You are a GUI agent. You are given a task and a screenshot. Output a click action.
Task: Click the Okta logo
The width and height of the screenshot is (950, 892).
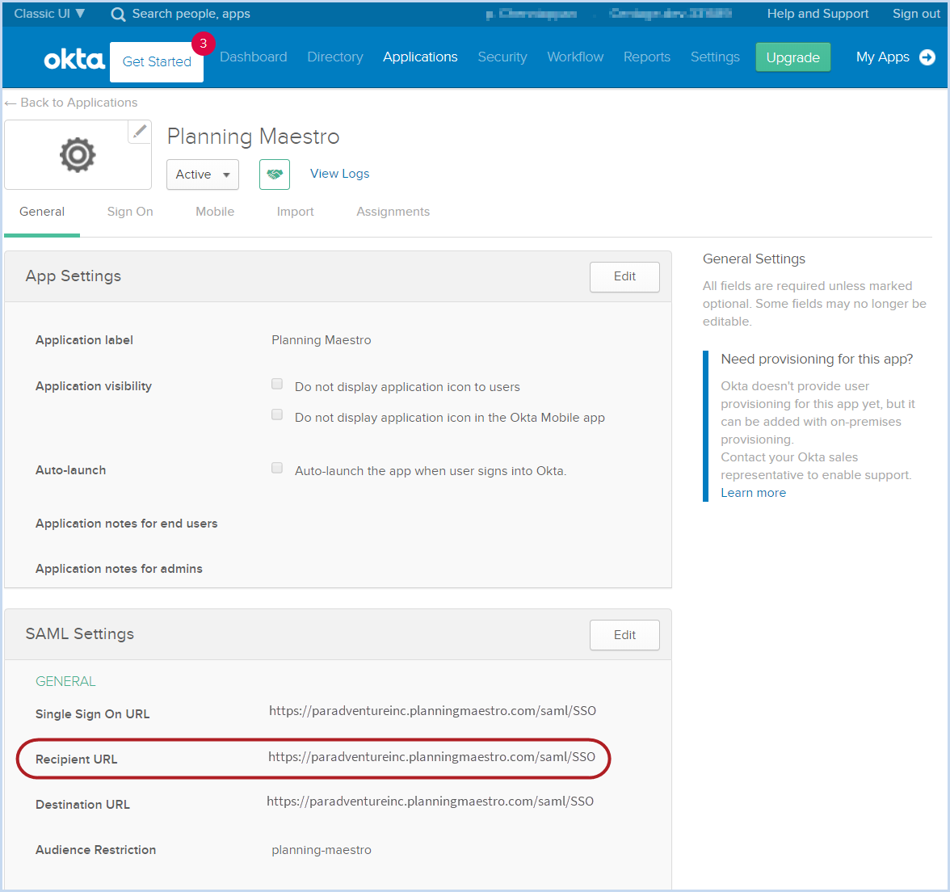coord(74,60)
